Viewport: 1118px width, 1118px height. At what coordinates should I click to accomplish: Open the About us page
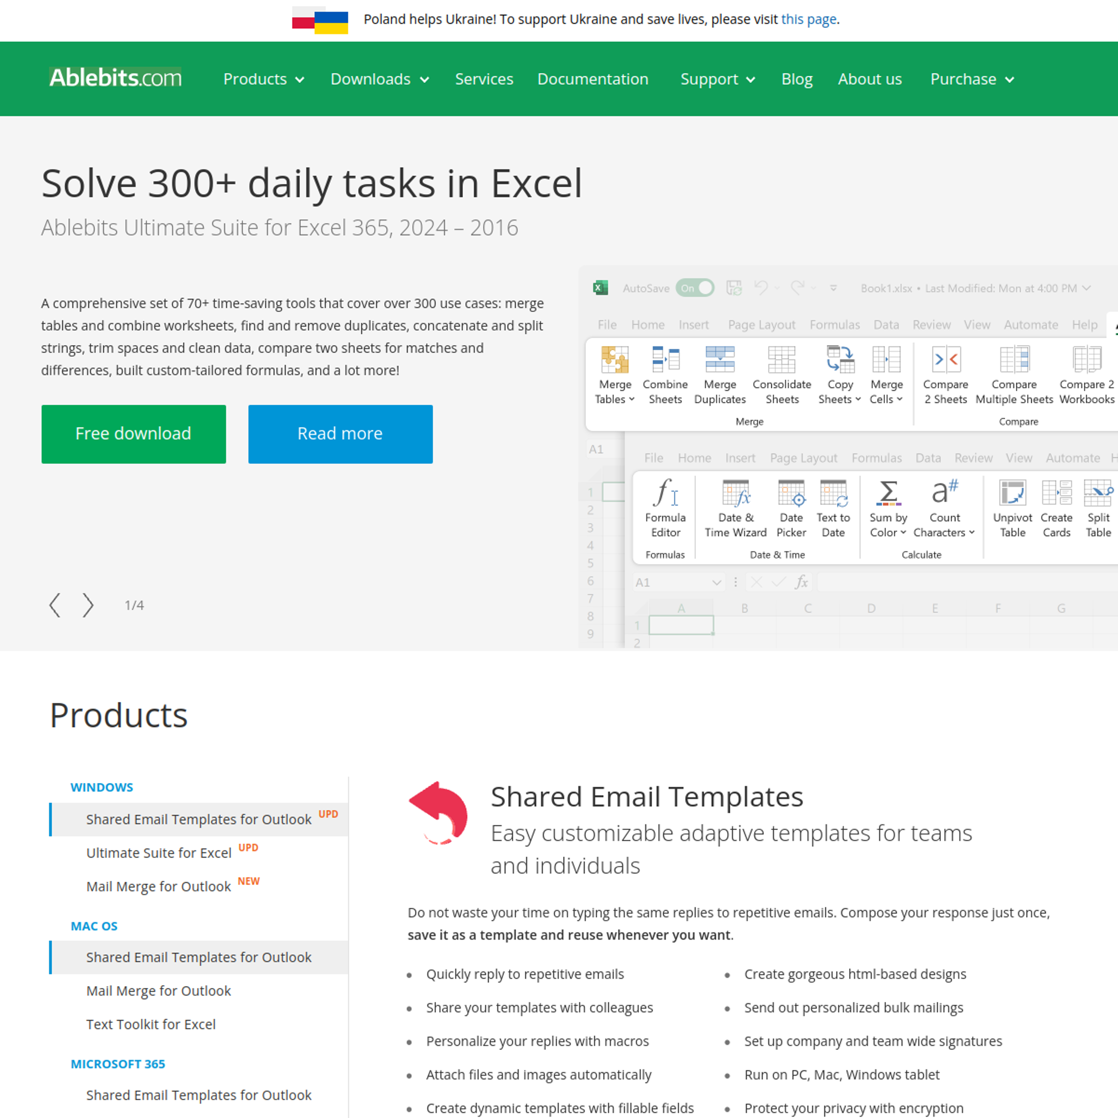coord(870,79)
